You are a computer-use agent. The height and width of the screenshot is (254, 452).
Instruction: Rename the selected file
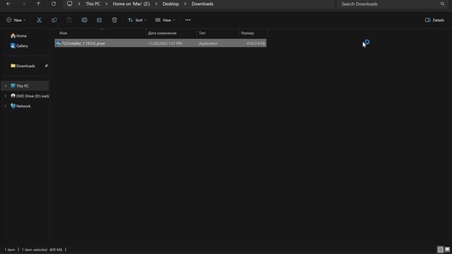(84, 20)
